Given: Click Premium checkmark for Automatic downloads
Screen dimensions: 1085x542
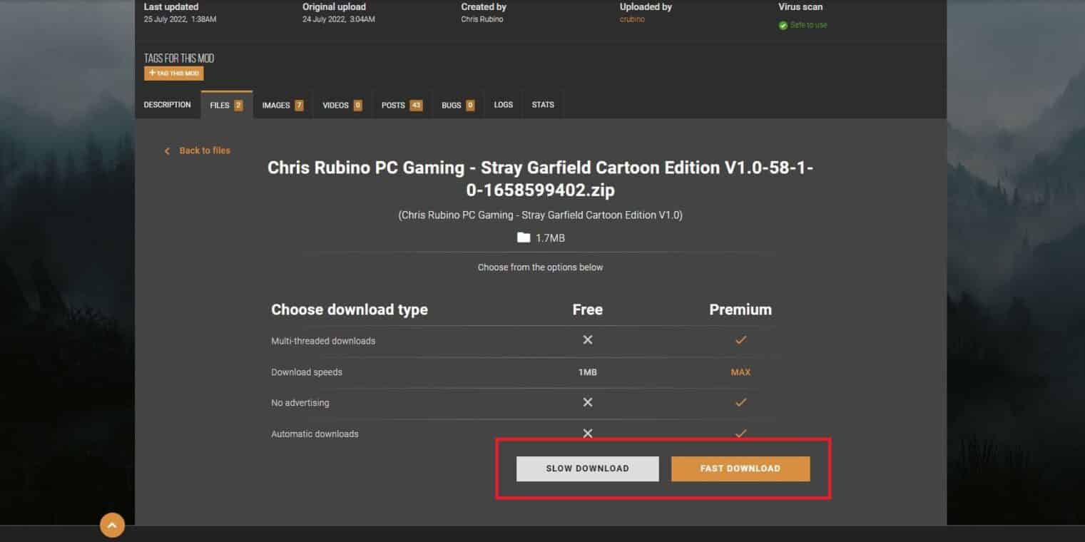Looking at the screenshot, I should point(740,434).
